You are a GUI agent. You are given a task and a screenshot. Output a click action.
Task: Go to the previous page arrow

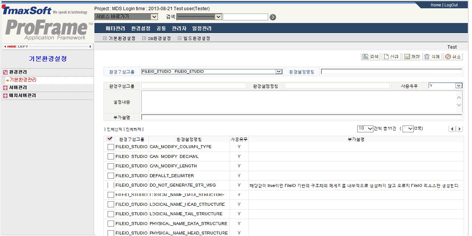click(452, 129)
